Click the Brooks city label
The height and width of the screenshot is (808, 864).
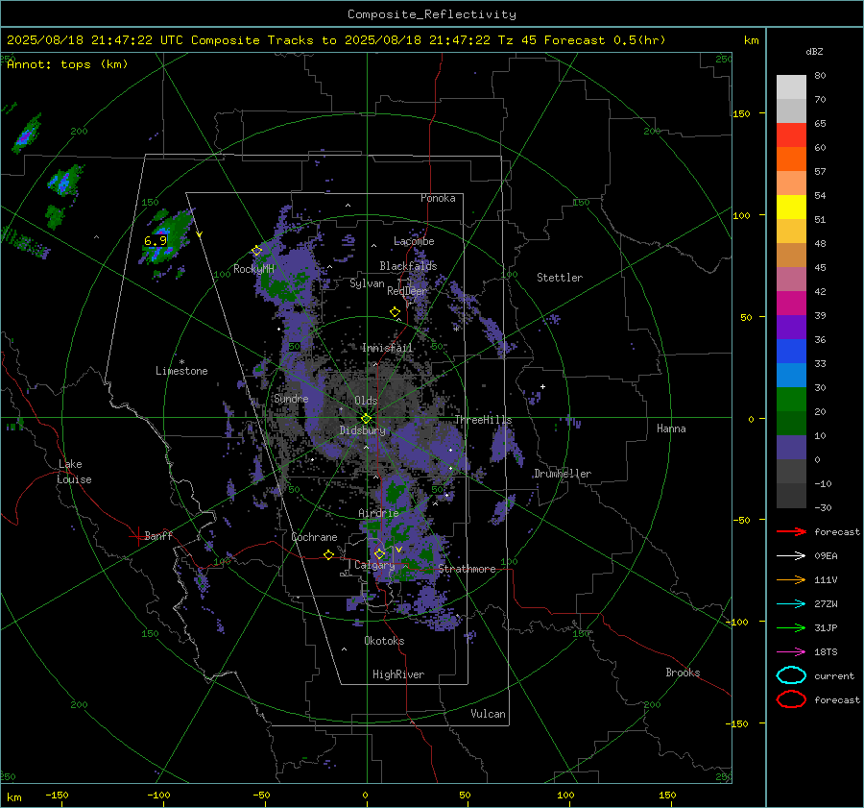683,673
